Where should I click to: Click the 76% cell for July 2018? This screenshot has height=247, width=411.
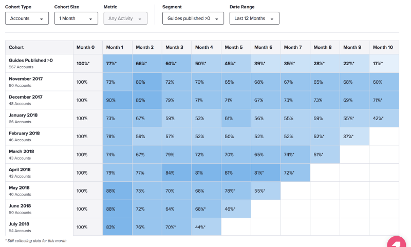[x=147, y=227]
